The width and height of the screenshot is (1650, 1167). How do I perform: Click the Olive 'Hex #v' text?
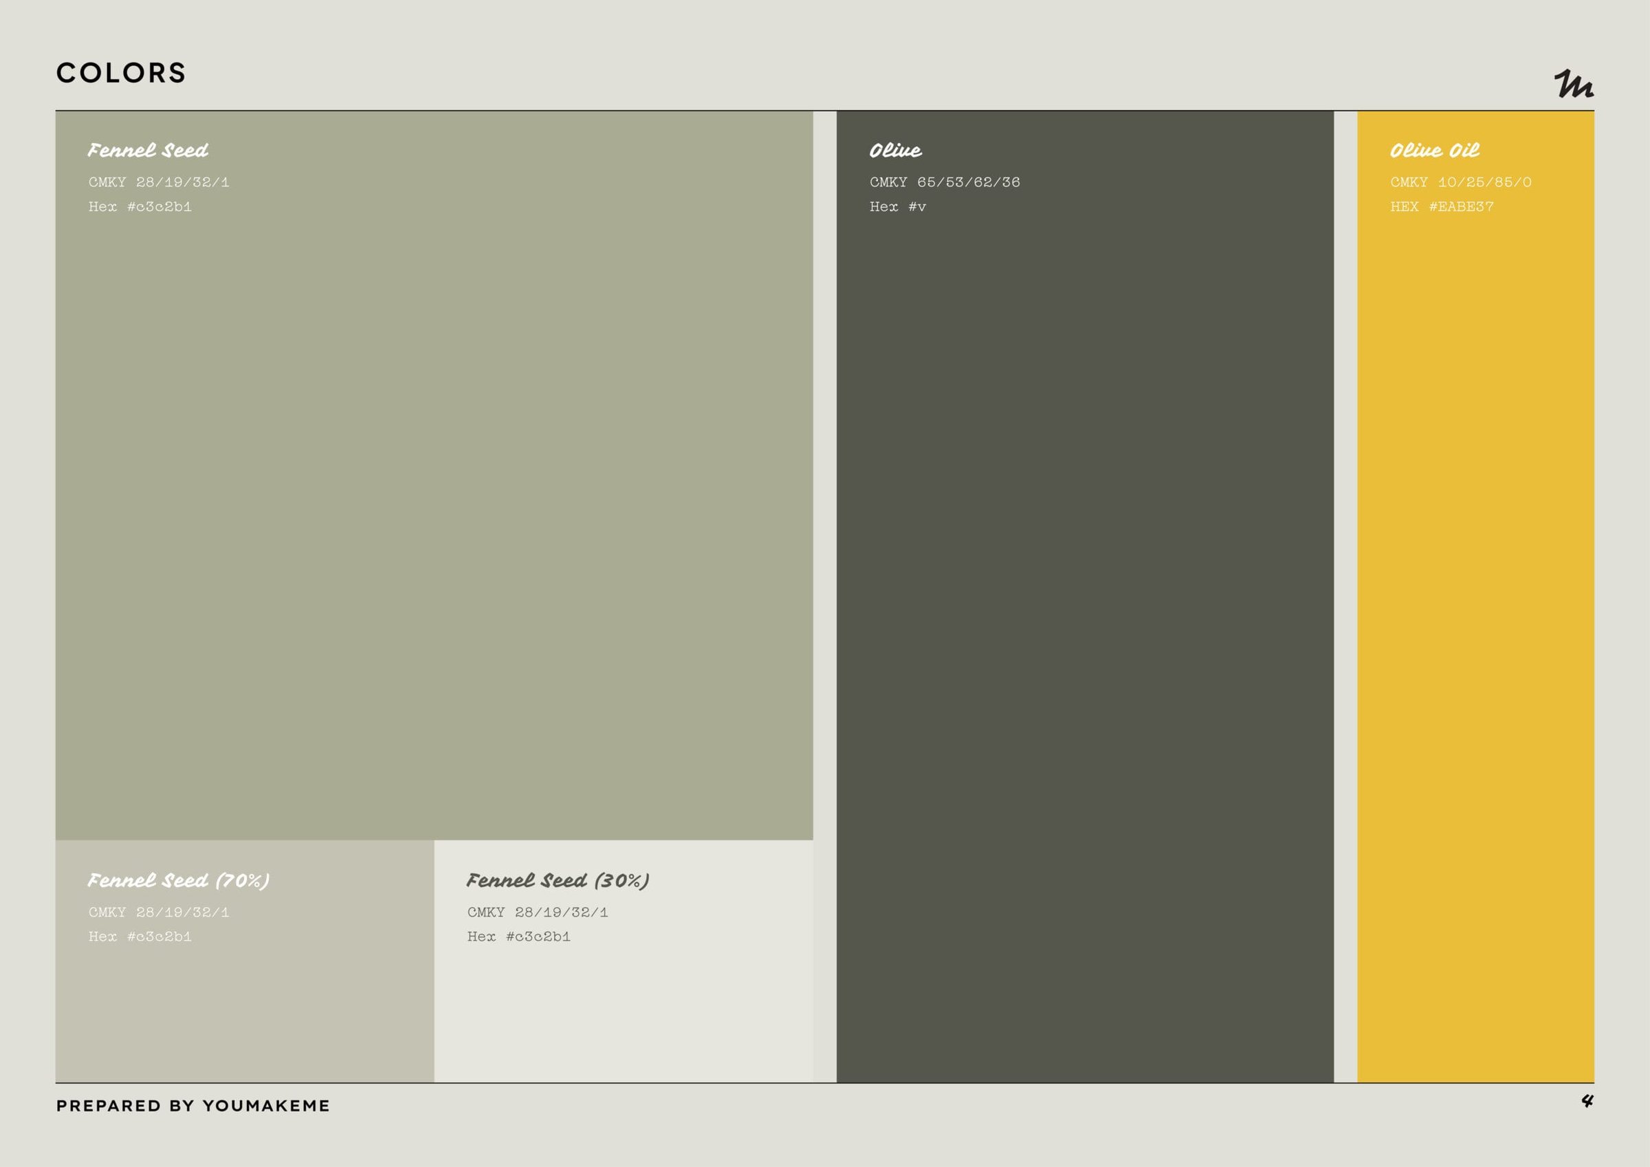tap(898, 207)
